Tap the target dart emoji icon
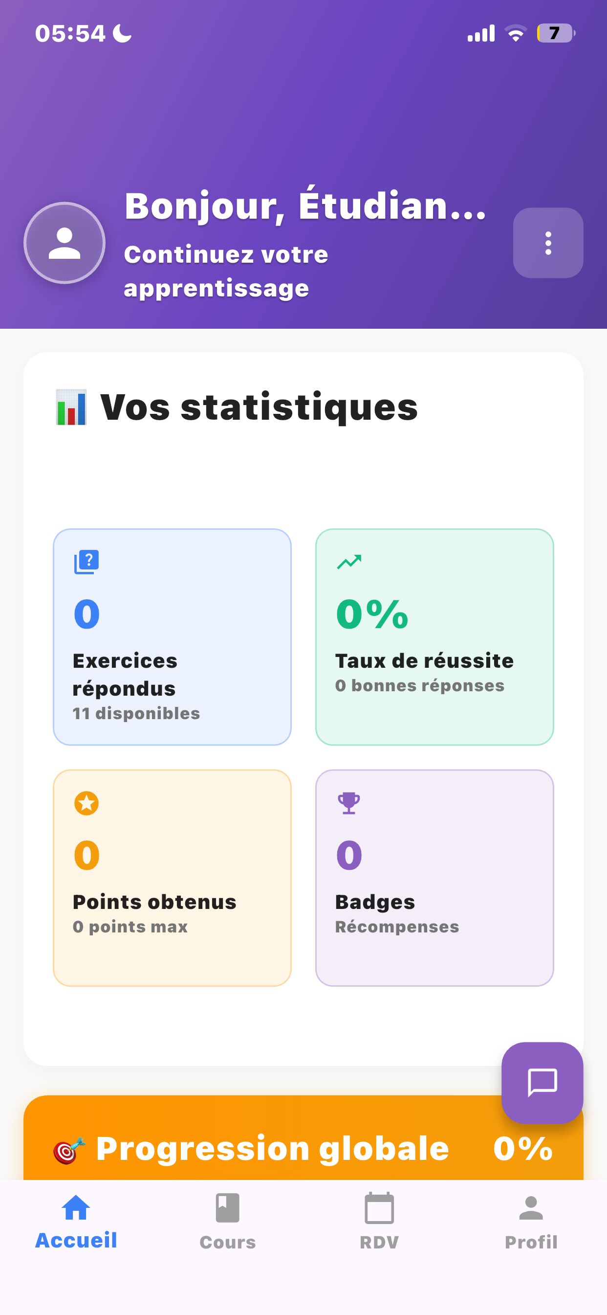This screenshot has width=607, height=1315. pyautogui.click(x=69, y=1150)
